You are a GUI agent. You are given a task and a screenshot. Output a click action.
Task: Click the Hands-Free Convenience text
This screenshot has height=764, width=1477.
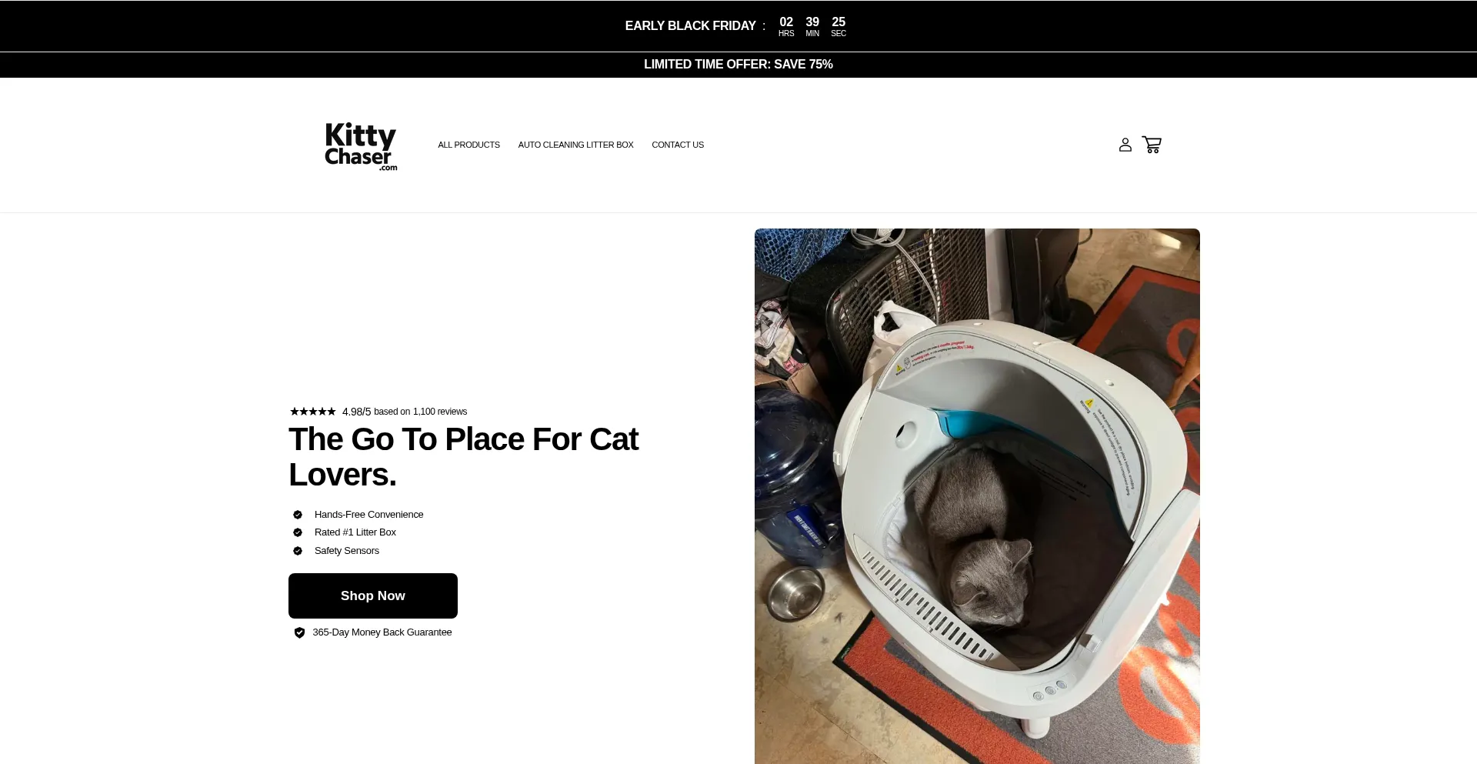coord(369,515)
